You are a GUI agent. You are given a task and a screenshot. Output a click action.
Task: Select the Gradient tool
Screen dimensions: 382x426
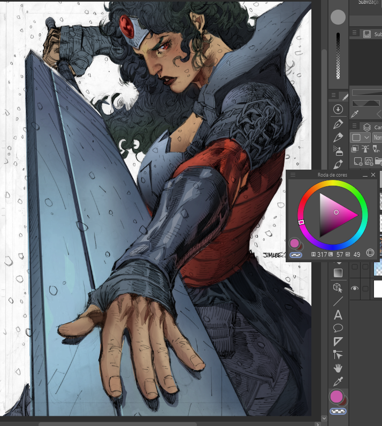338,273
